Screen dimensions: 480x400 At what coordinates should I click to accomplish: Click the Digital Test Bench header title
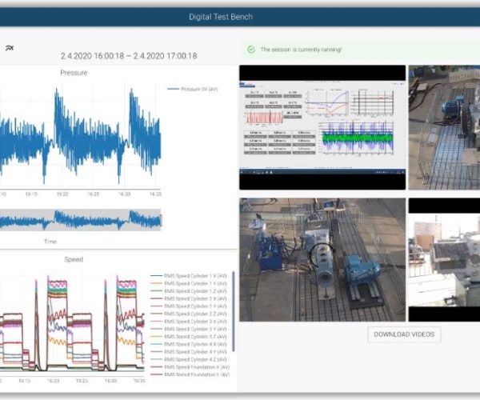point(221,17)
